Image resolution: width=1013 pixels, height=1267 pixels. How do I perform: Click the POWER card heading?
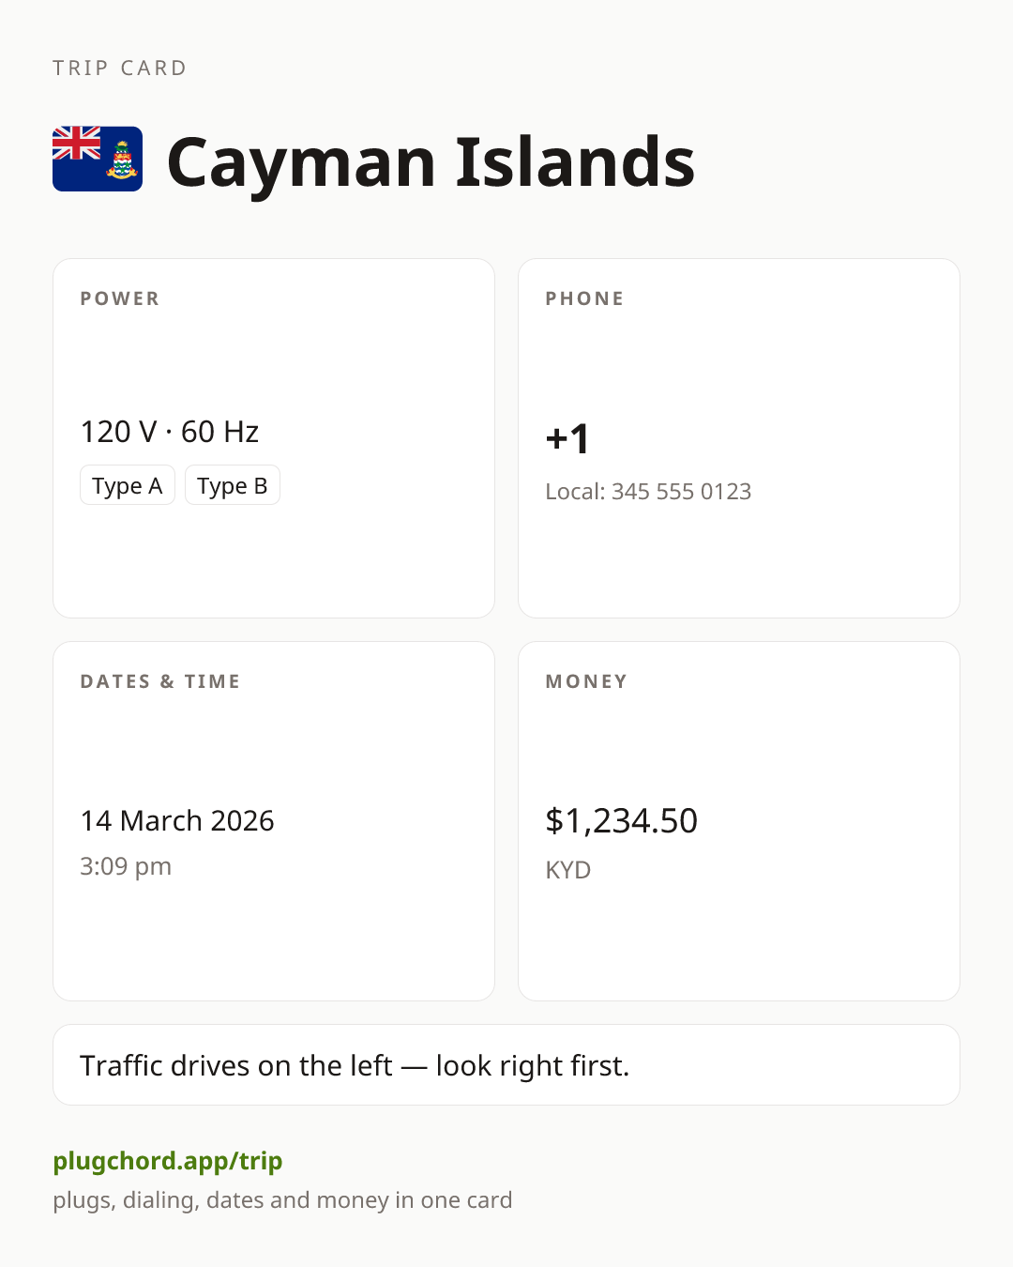[120, 298]
